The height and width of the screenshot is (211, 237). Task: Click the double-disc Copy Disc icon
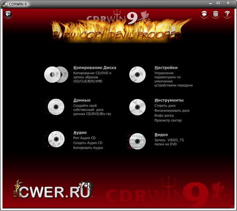point(56,75)
